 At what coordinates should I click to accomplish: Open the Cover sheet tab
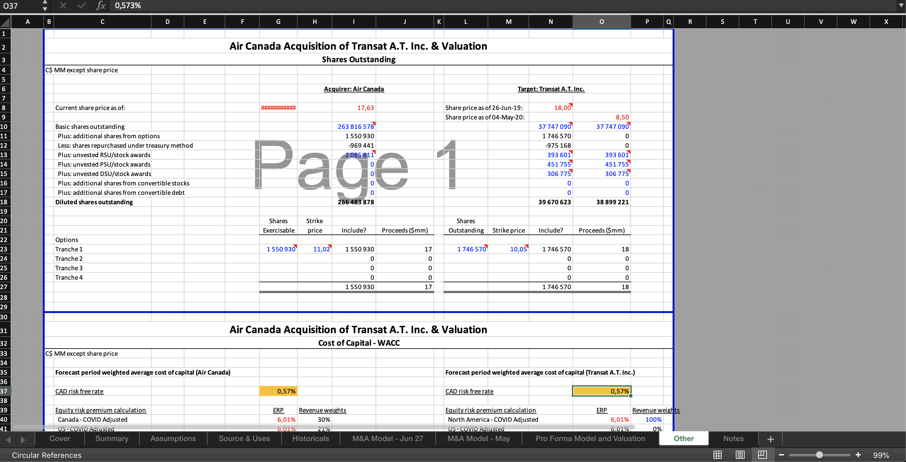60,438
